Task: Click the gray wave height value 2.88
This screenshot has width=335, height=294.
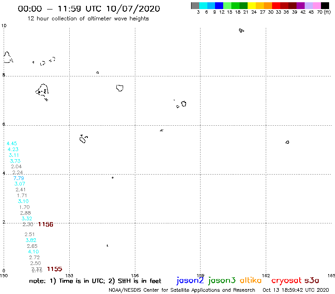Action: [25, 213]
